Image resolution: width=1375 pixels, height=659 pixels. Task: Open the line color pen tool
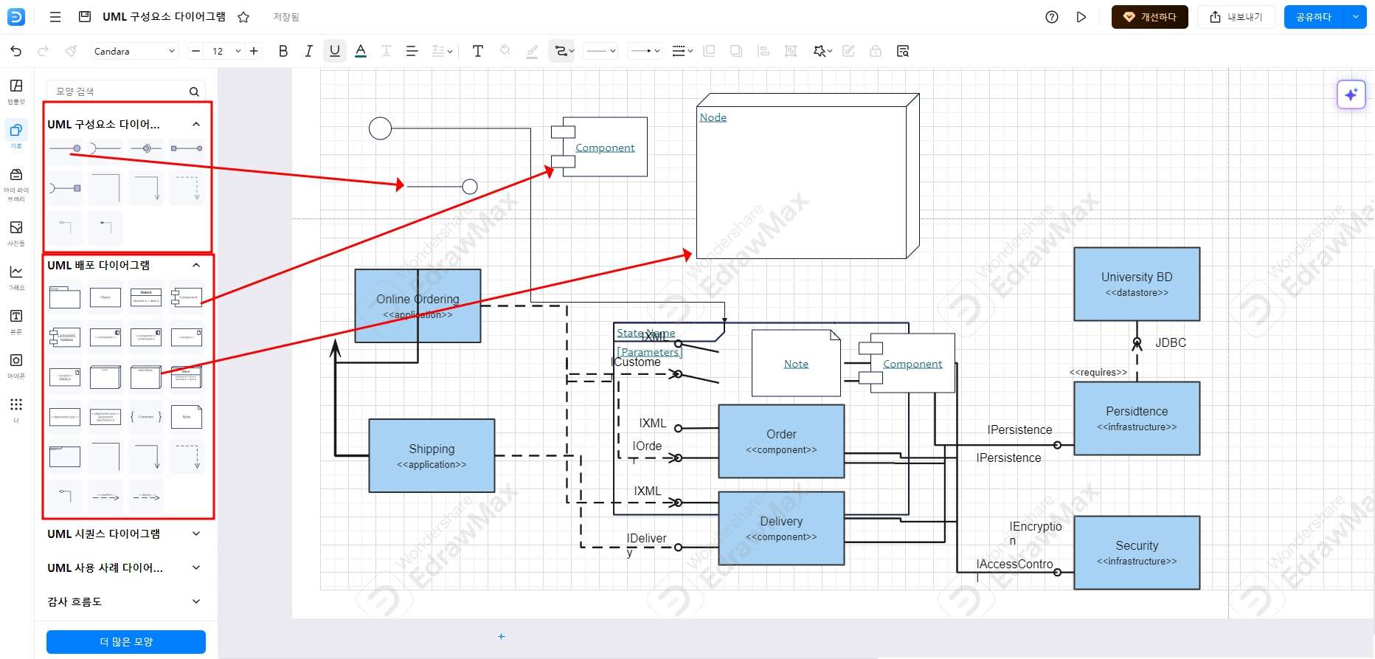[x=532, y=51]
